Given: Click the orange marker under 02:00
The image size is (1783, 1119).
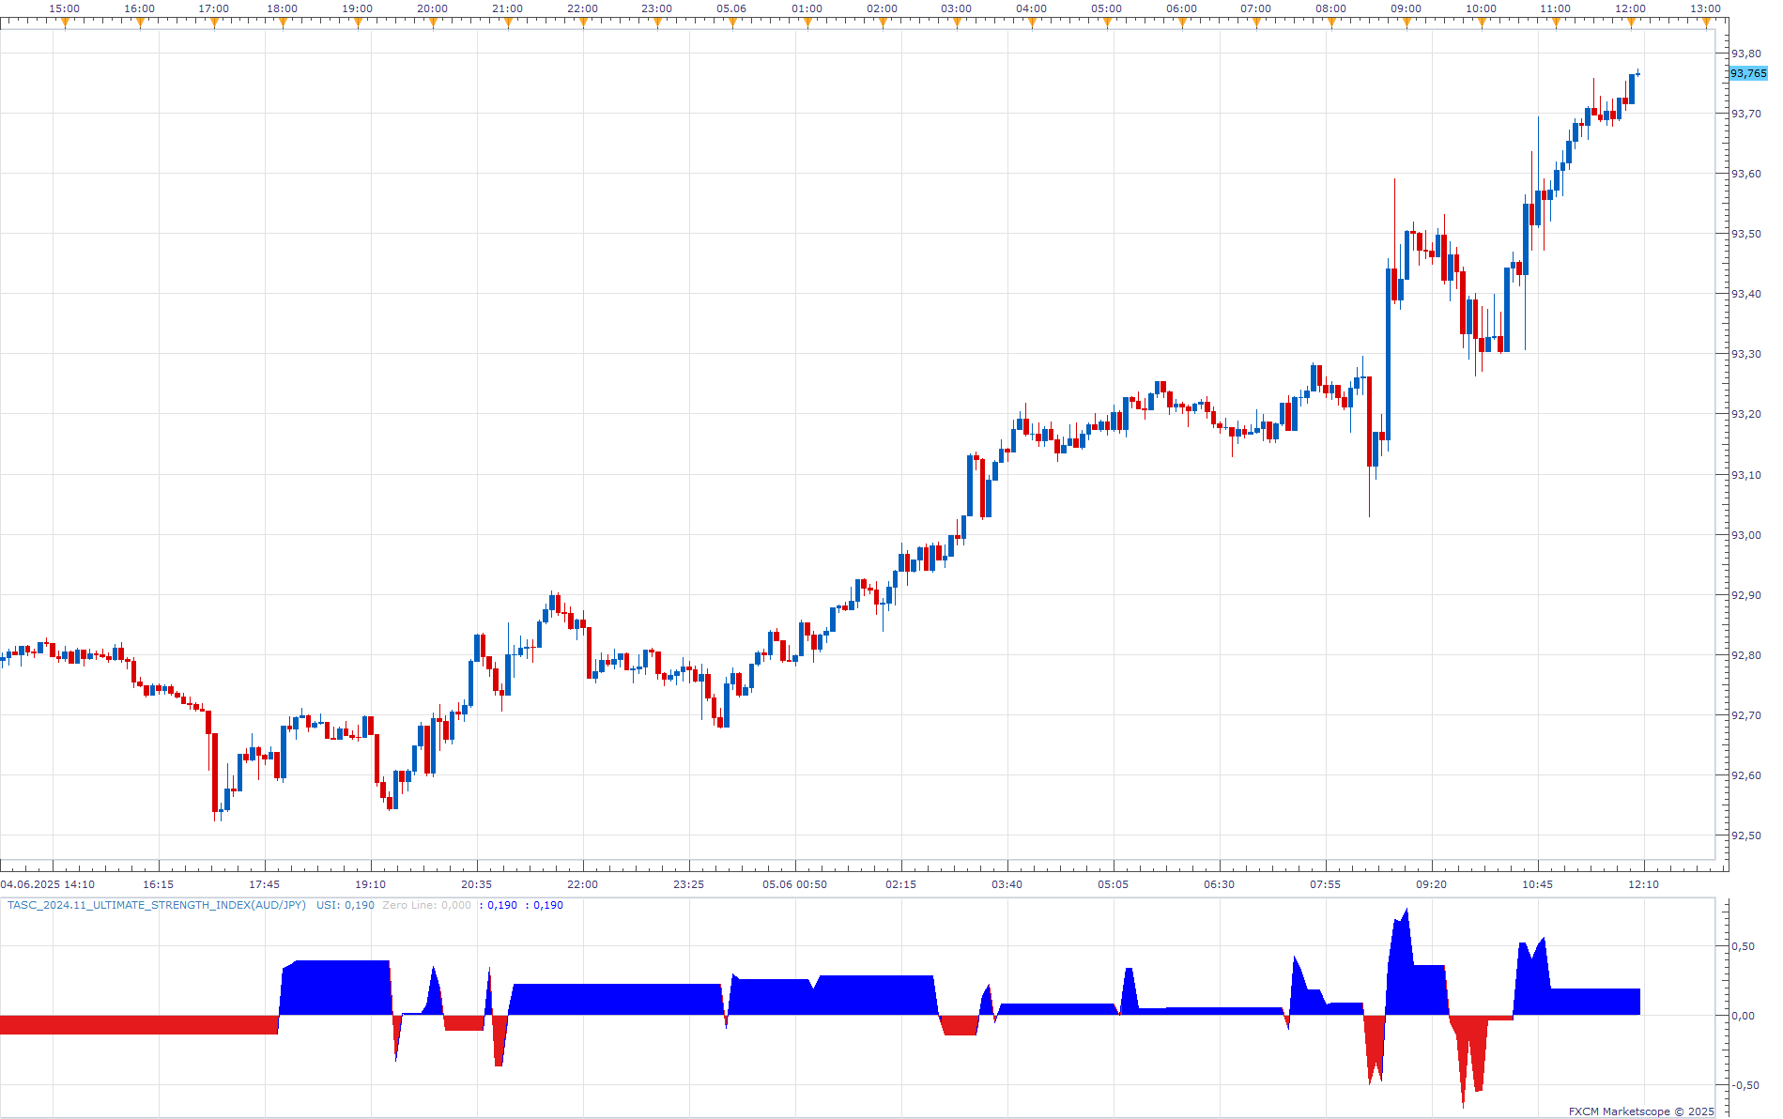Looking at the screenshot, I should (x=883, y=23).
